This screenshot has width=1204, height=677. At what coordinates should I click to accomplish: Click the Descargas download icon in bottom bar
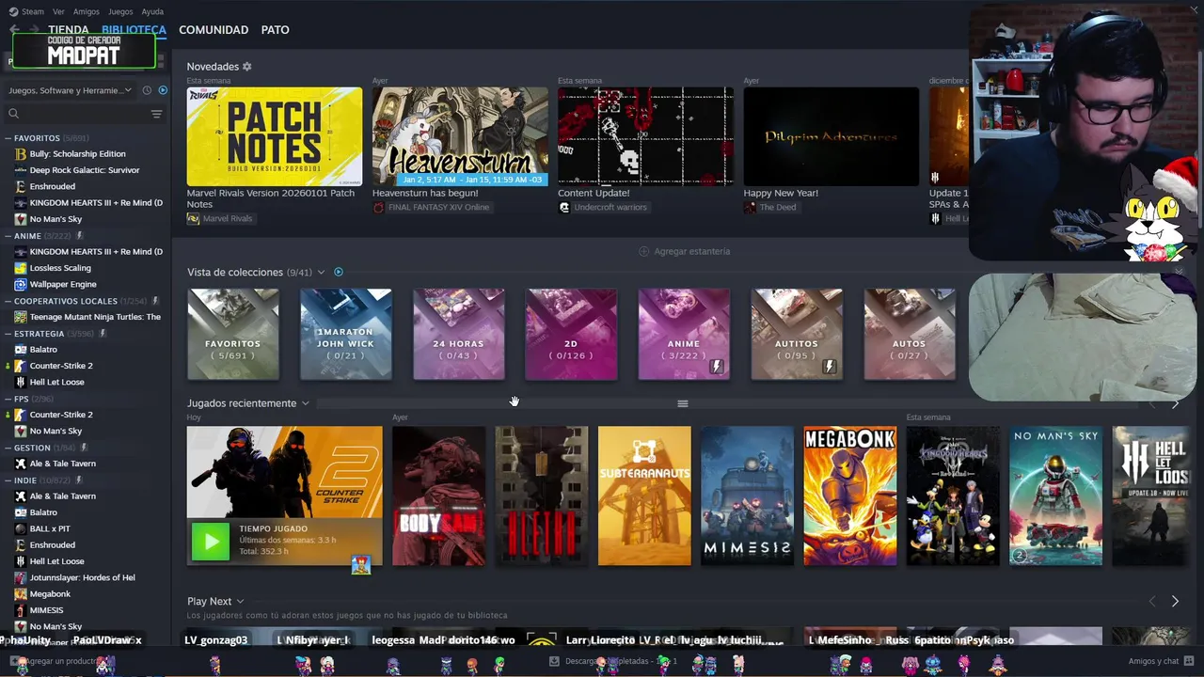click(554, 661)
